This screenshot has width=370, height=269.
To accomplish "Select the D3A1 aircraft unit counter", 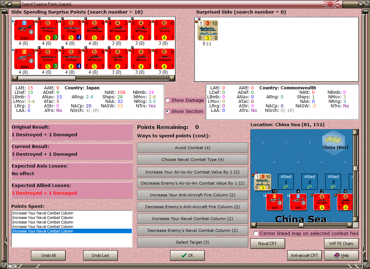I will coord(25,30).
